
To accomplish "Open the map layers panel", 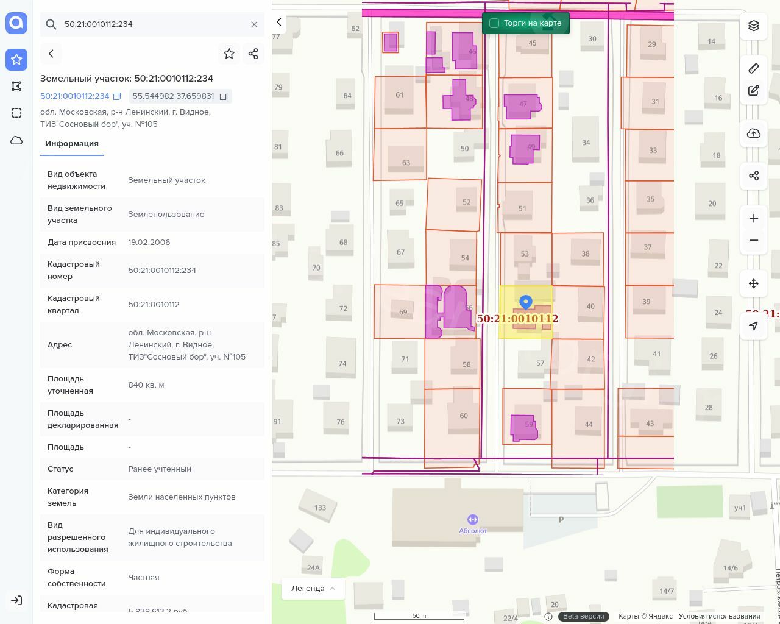I will pos(754,26).
